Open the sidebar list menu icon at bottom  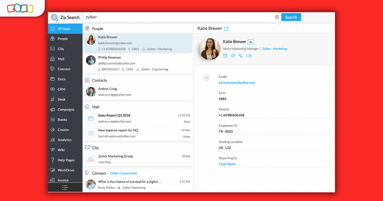65,188
